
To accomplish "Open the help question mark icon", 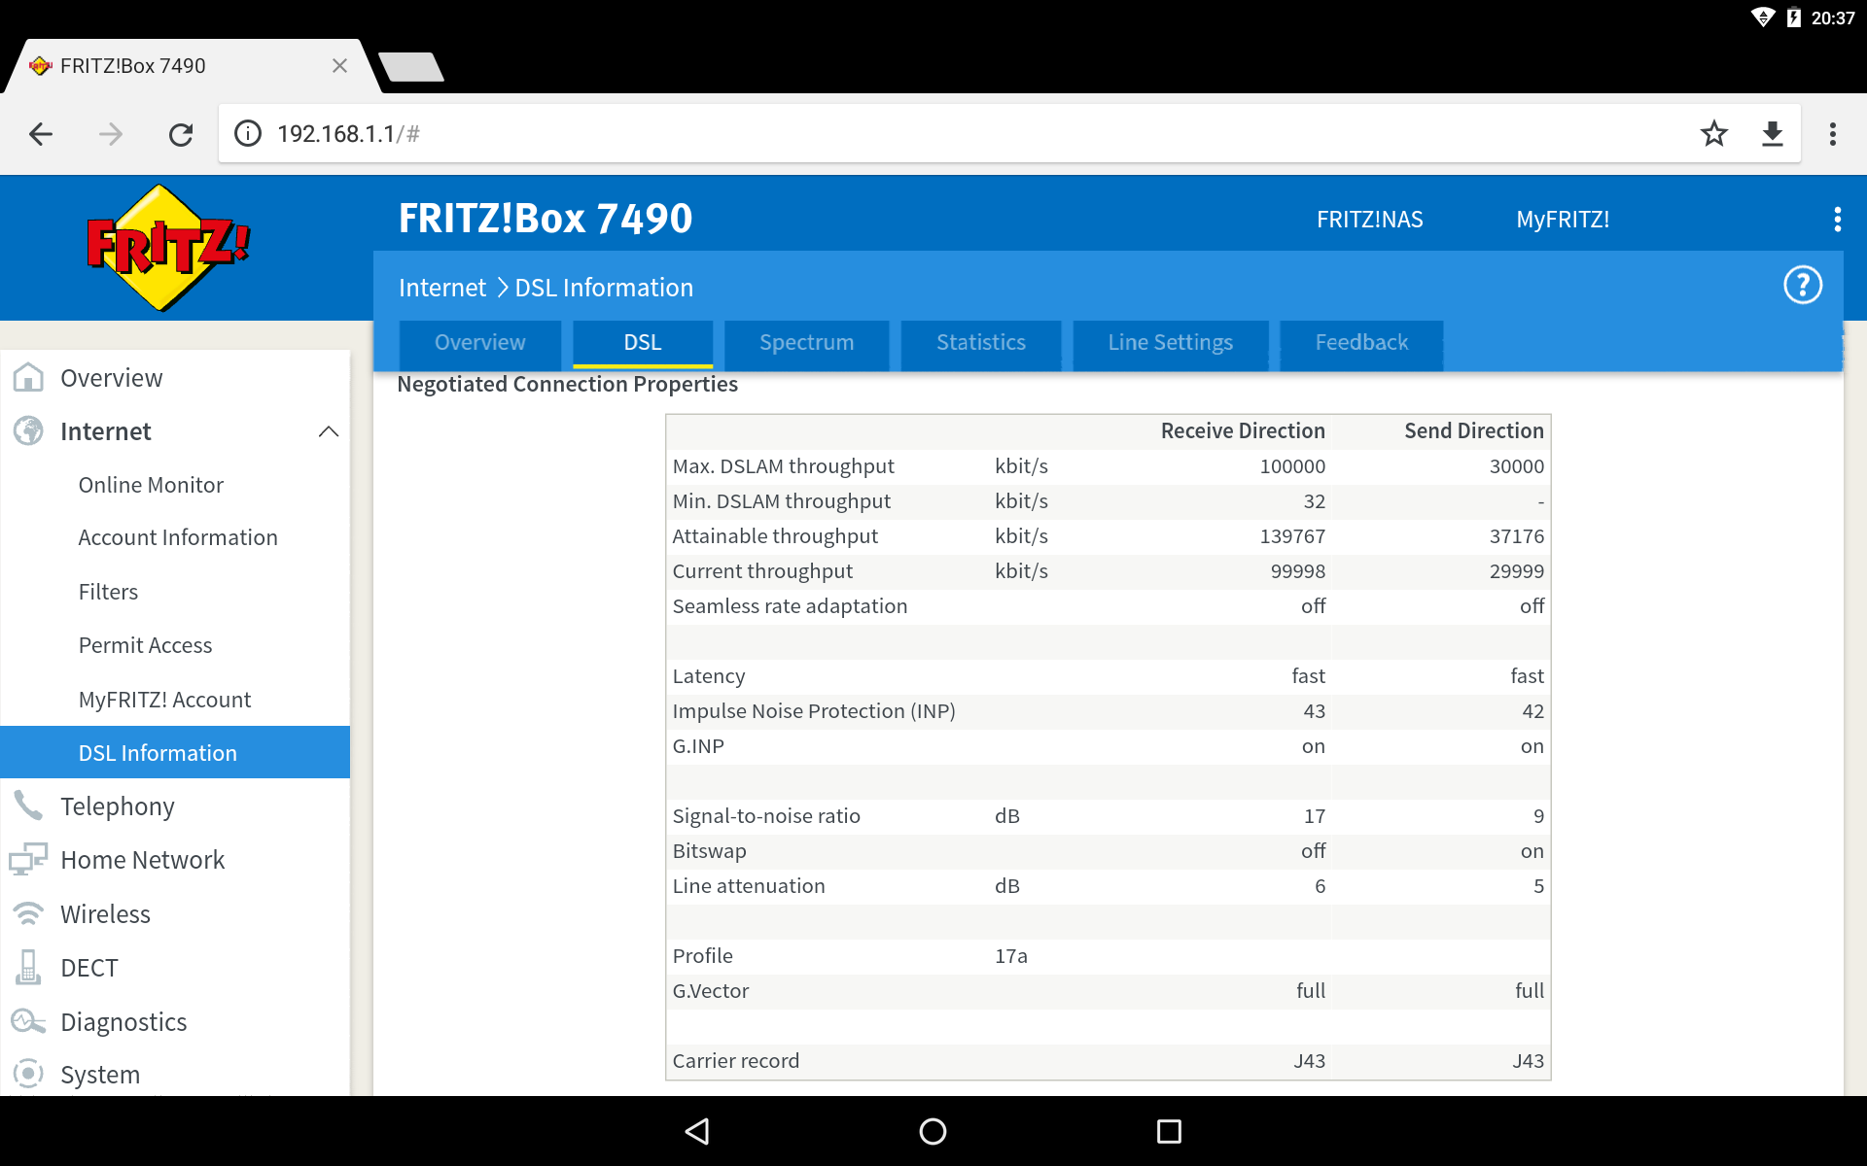I will [1802, 286].
